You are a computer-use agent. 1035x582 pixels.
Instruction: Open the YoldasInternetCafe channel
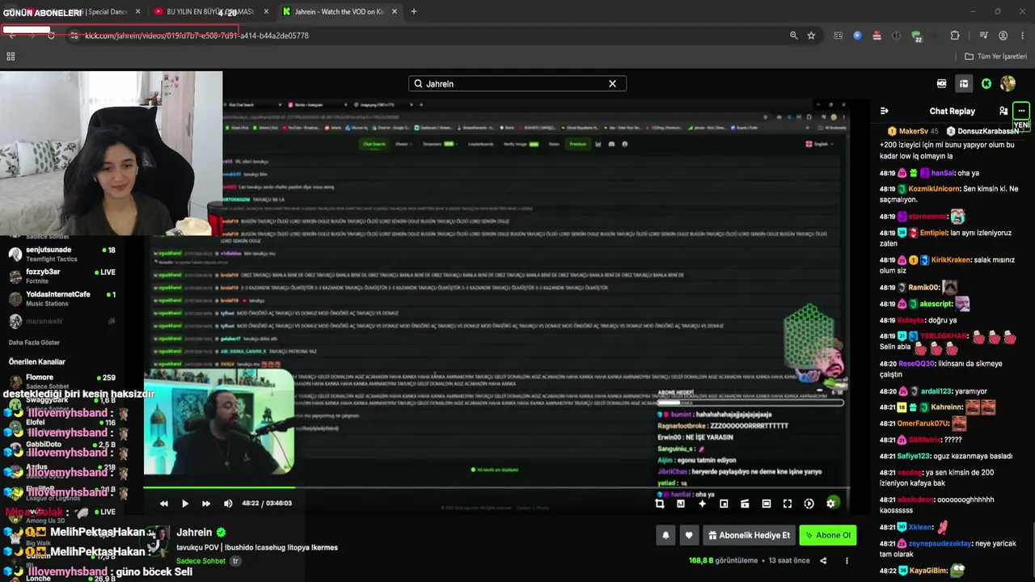(x=63, y=299)
